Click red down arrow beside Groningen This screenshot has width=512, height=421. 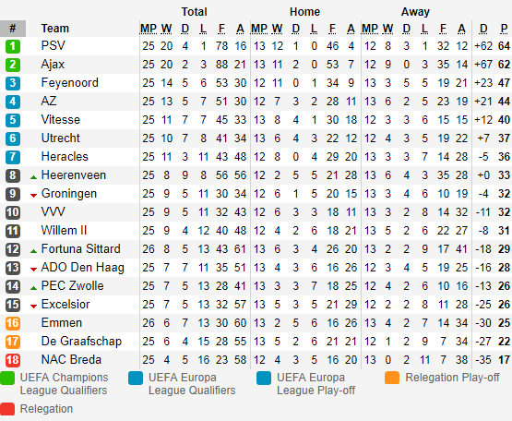point(33,196)
